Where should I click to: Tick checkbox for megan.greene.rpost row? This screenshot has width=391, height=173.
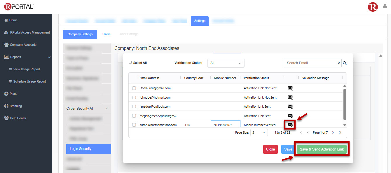pyautogui.click(x=134, y=116)
